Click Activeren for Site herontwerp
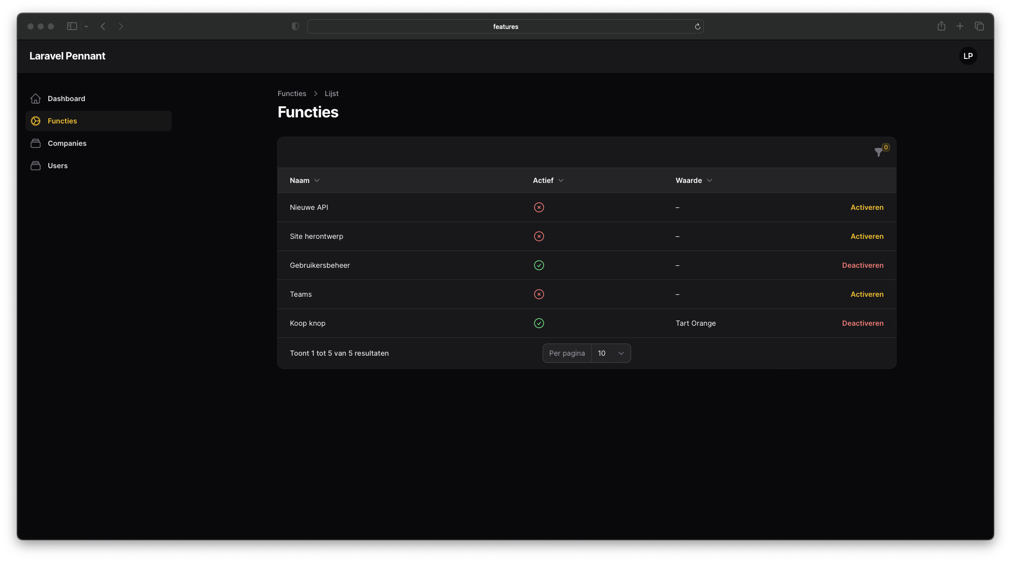The width and height of the screenshot is (1011, 561). pyautogui.click(x=867, y=236)
